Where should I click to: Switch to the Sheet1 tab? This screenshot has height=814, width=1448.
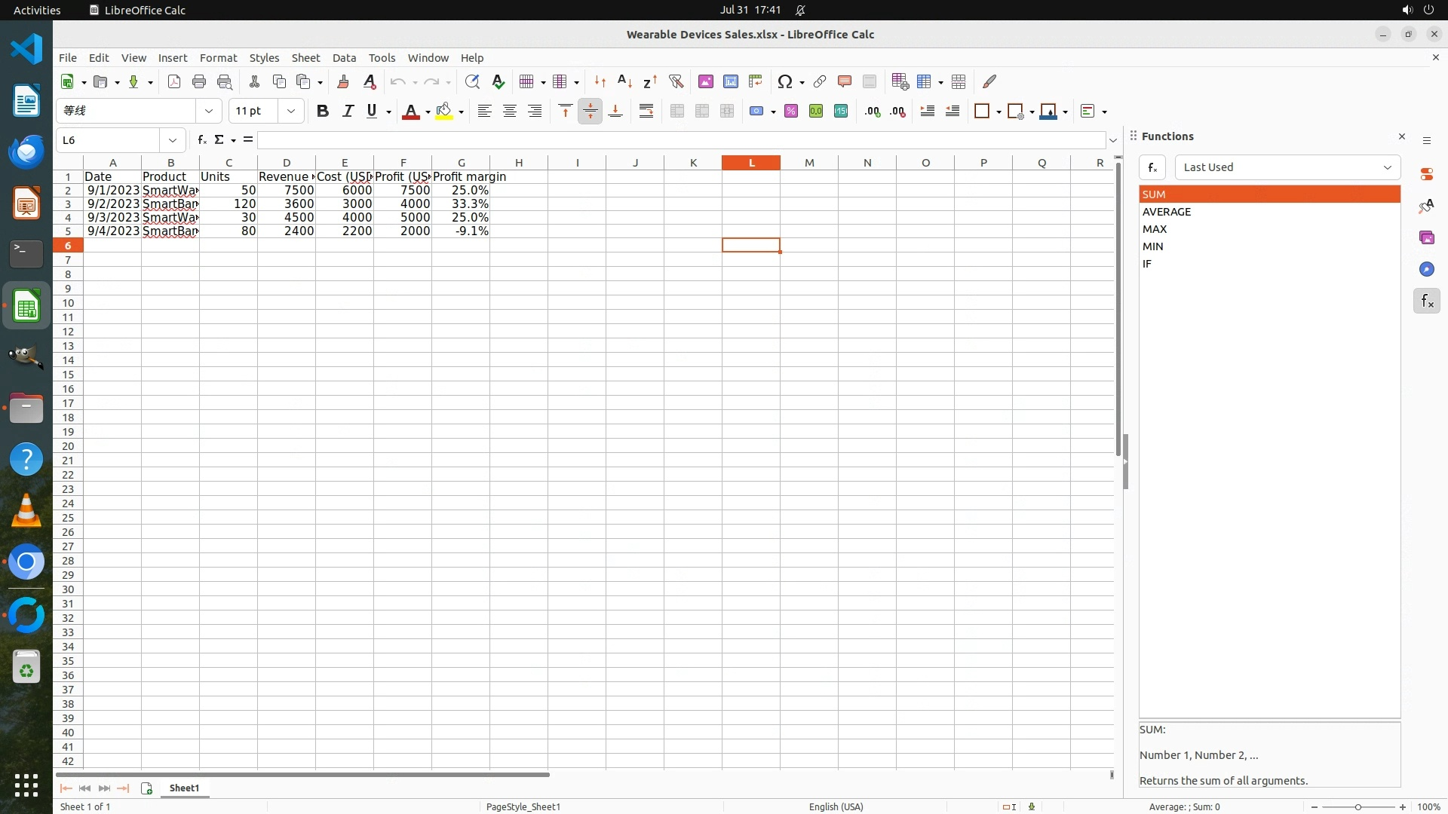pyautogui.click(x=184, y=788)
